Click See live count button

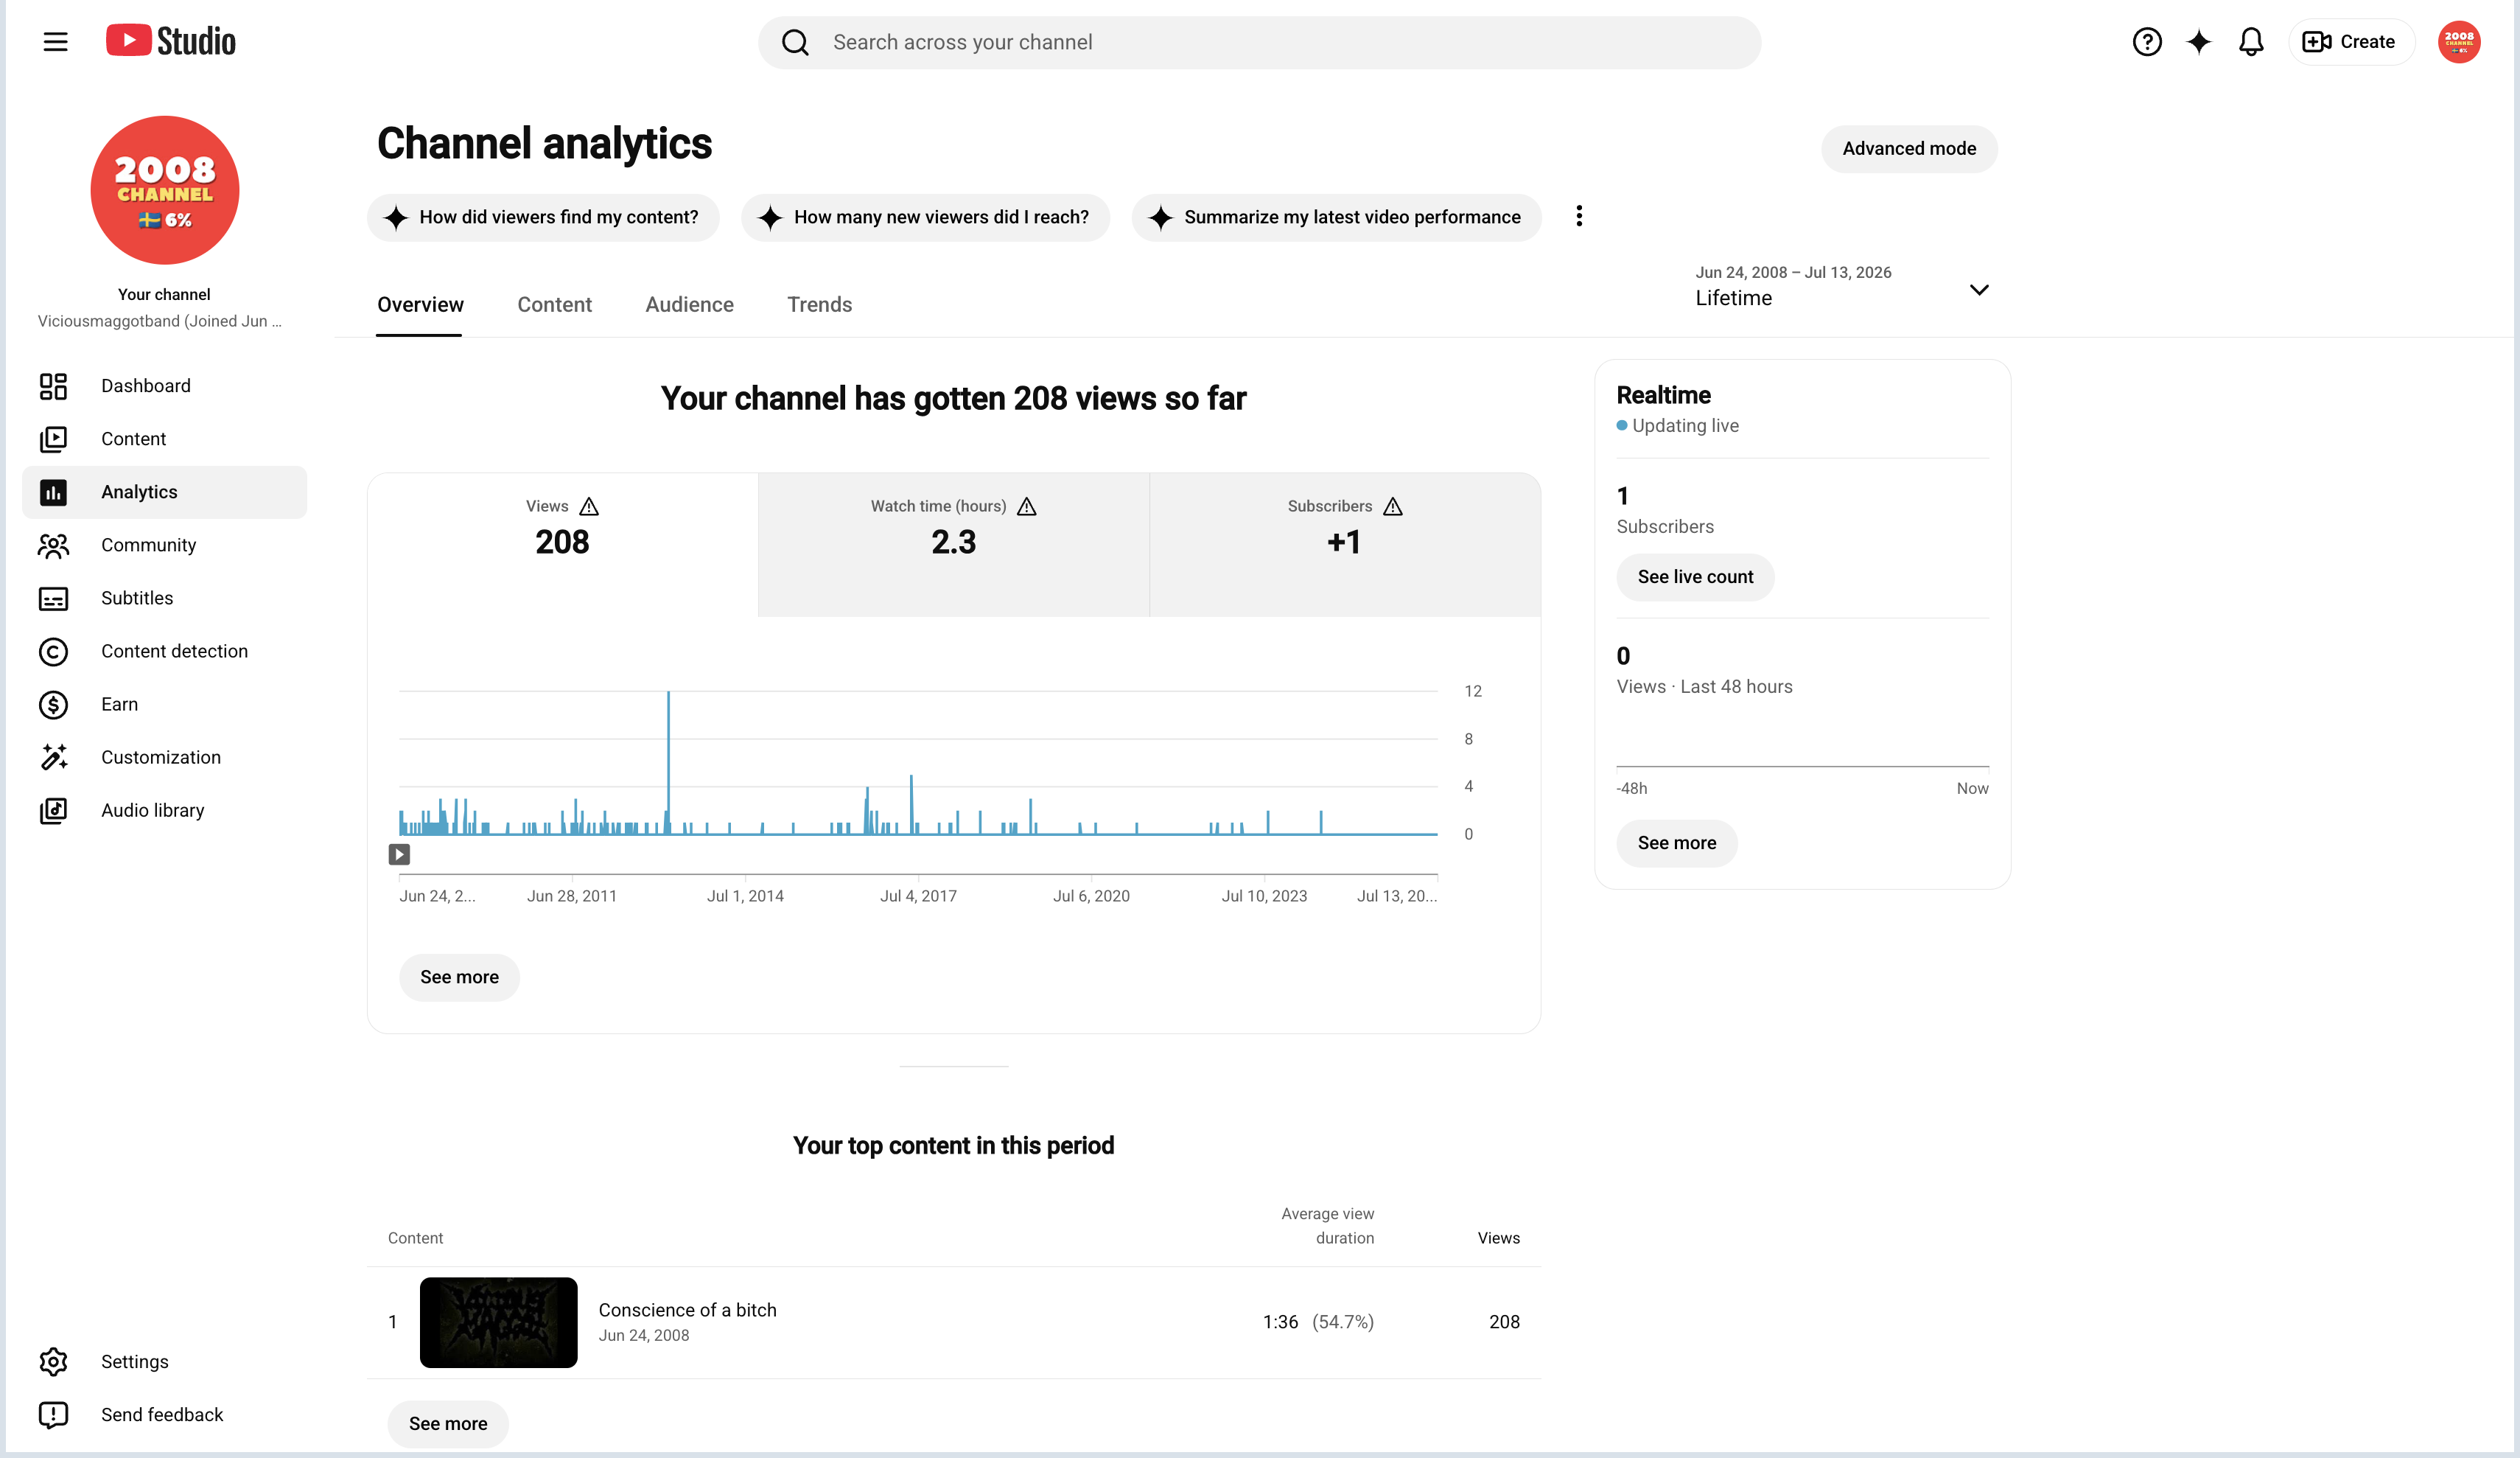tap(1694, 577)
